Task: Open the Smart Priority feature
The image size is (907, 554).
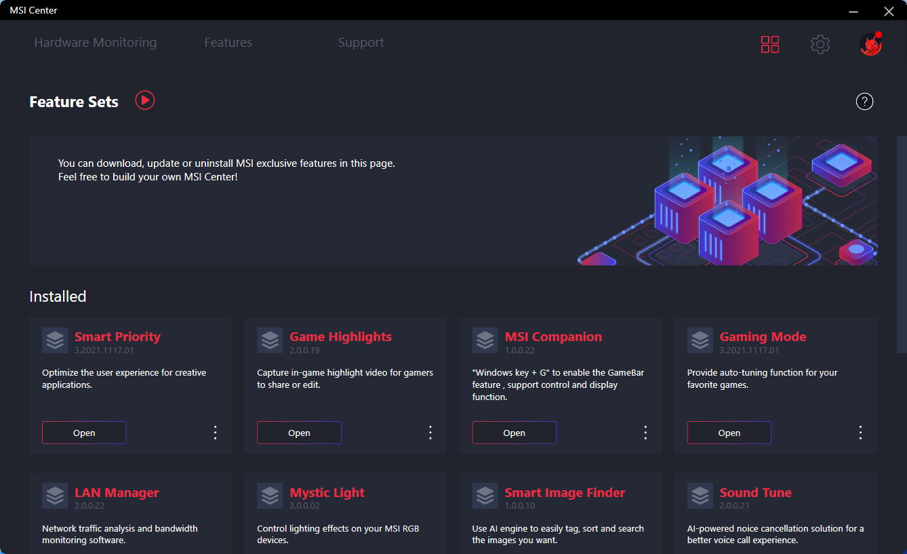Action: (x=84, y=433)
